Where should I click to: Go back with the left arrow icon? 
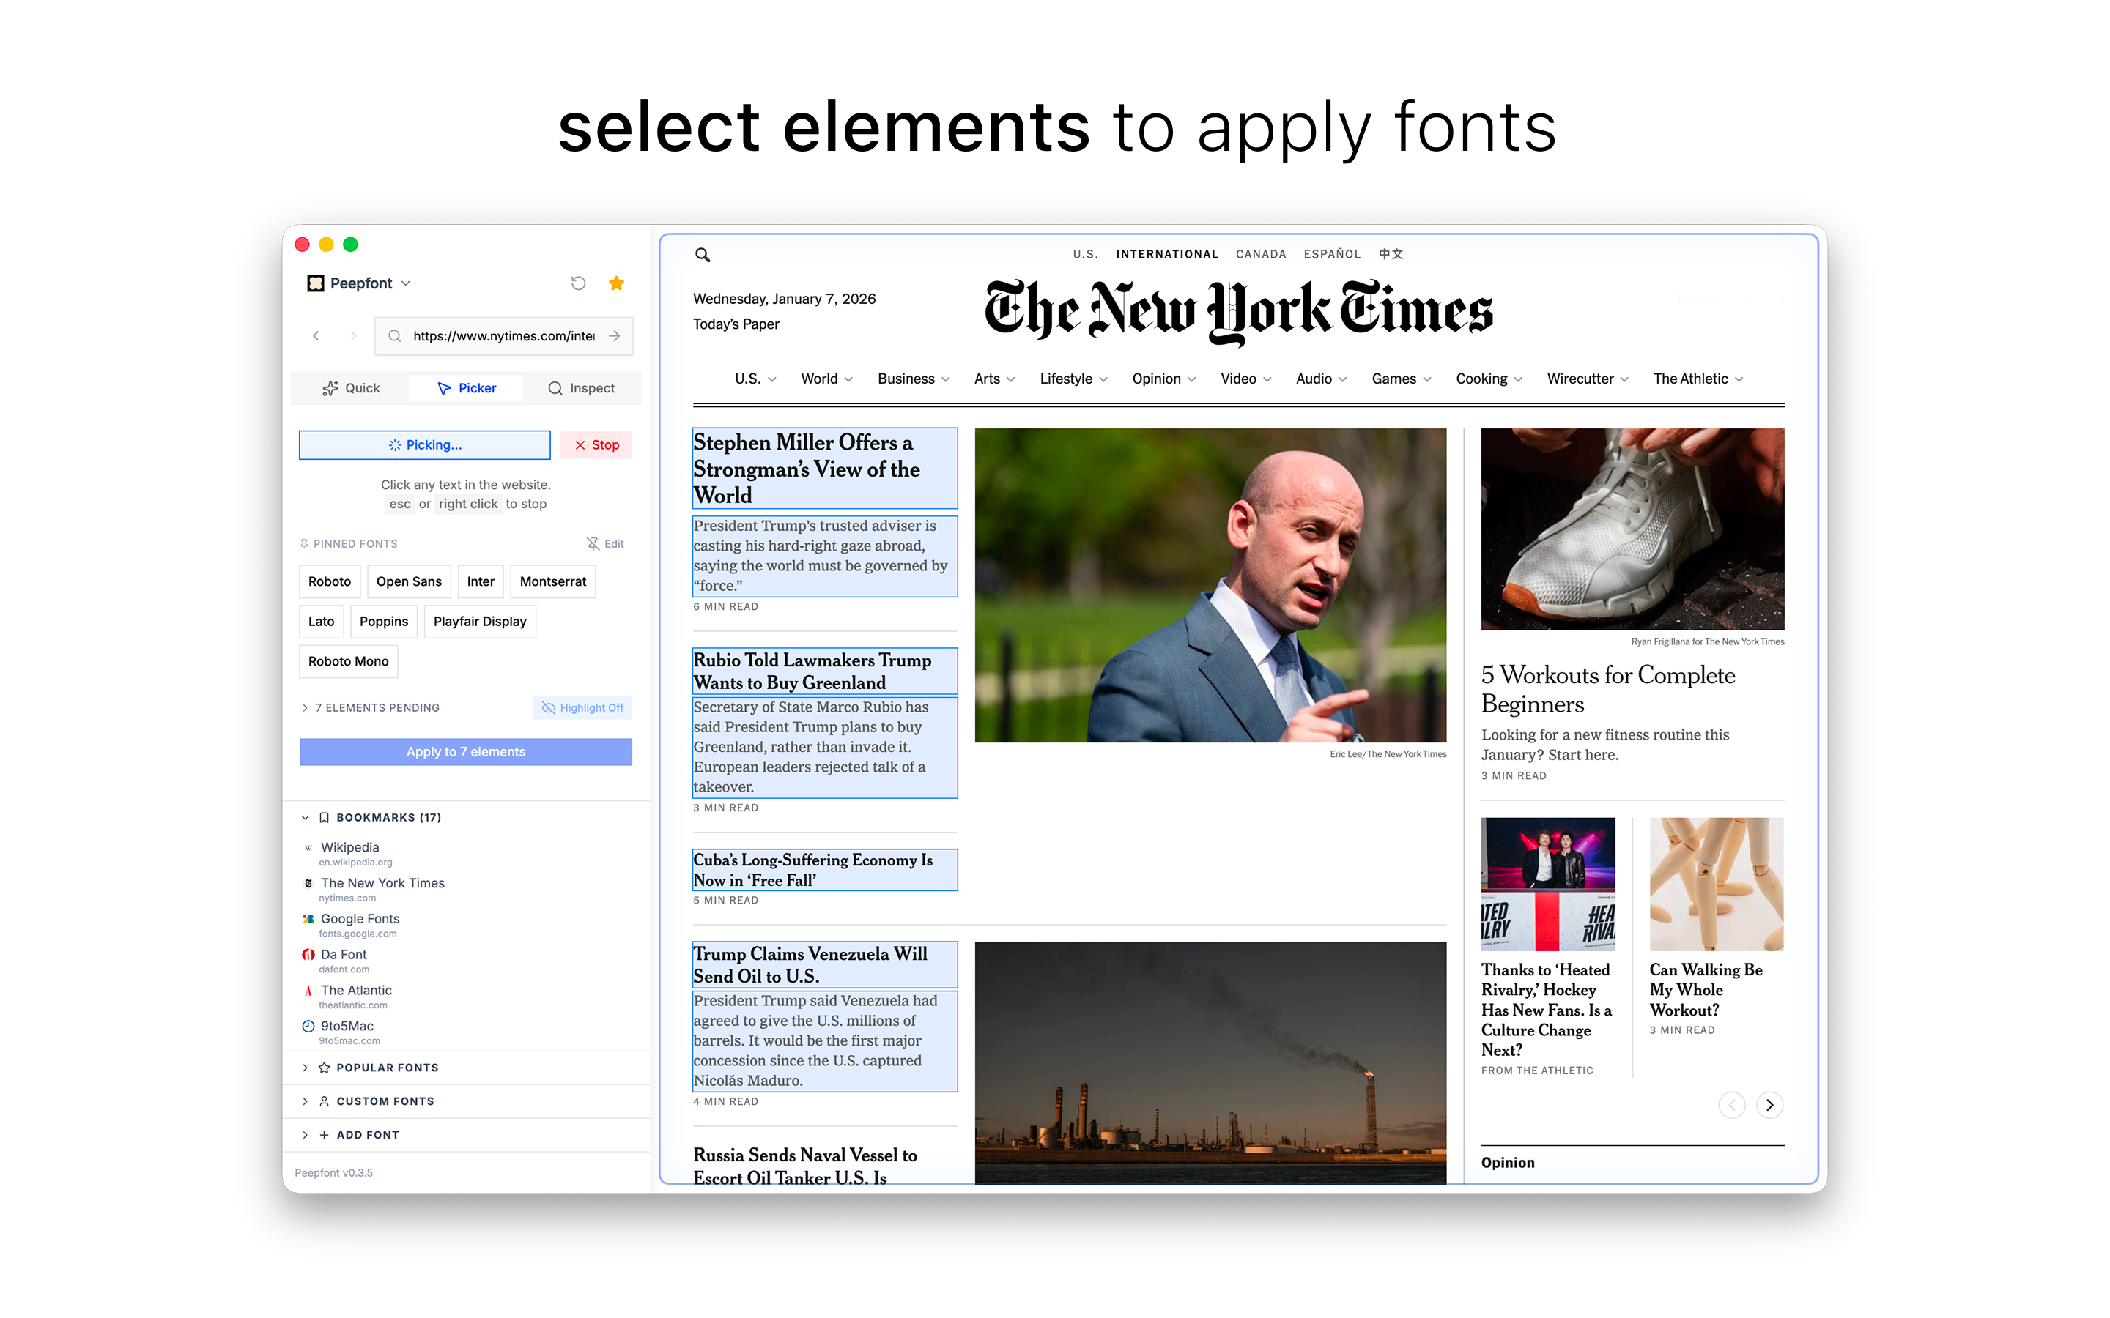(x=316, y=335)
